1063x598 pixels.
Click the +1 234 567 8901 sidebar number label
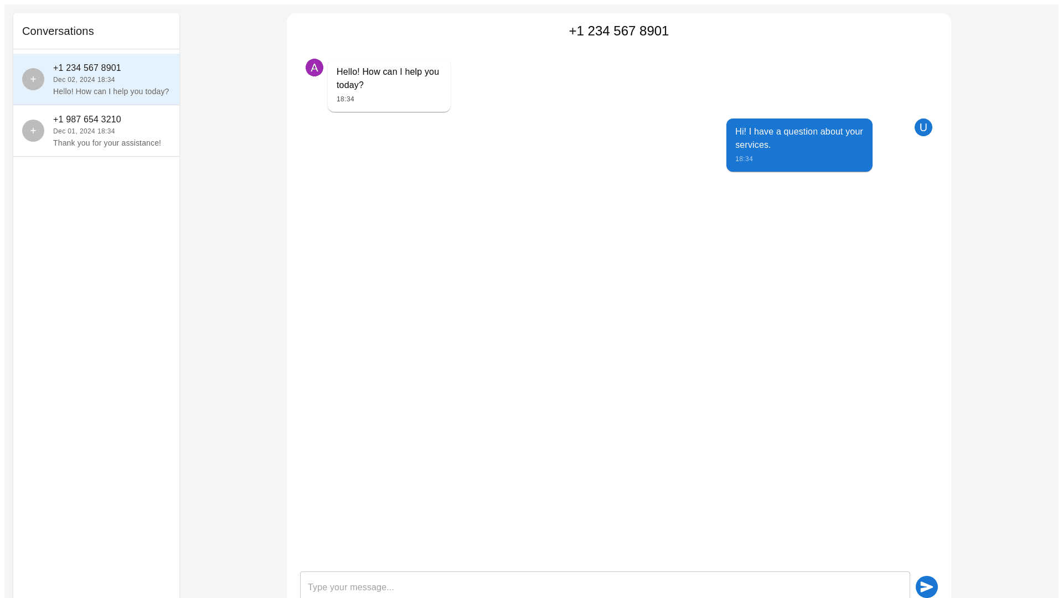87,68
